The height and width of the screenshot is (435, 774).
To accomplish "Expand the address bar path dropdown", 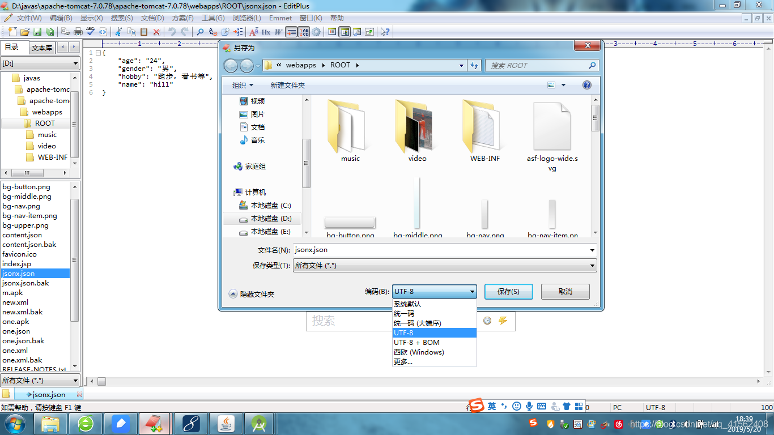I will tap(461, 65).
